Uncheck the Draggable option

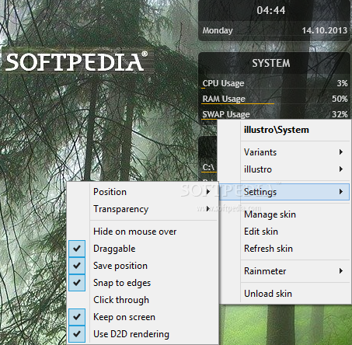click(x=142, y=249)
